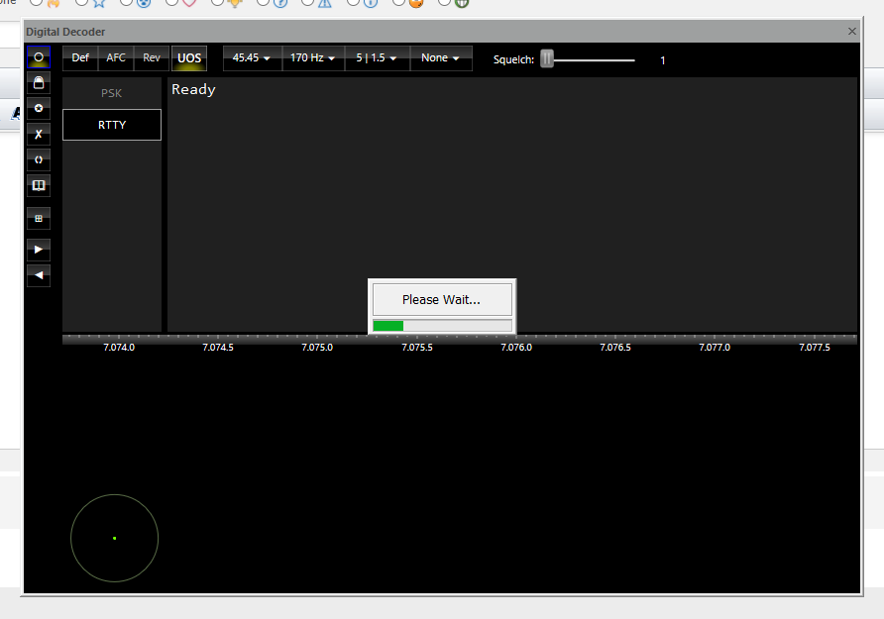Toggle the AFC button
Viewport: 884px width, 619px height.
click(x=116, y=58)
